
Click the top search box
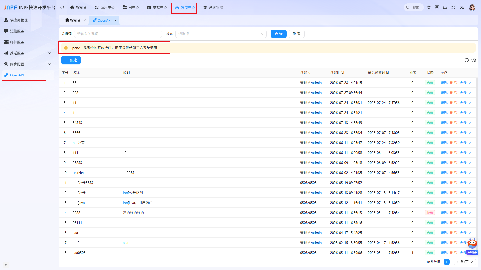(x=414, y=7)
